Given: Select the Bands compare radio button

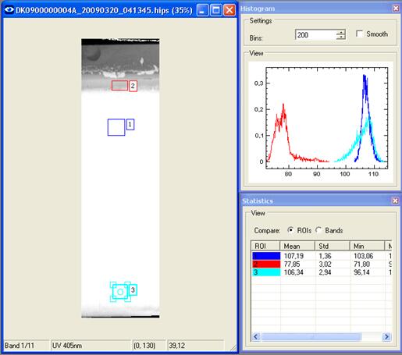Looking at the screenshot, I should pyautogui.click(x=318, y=230).
